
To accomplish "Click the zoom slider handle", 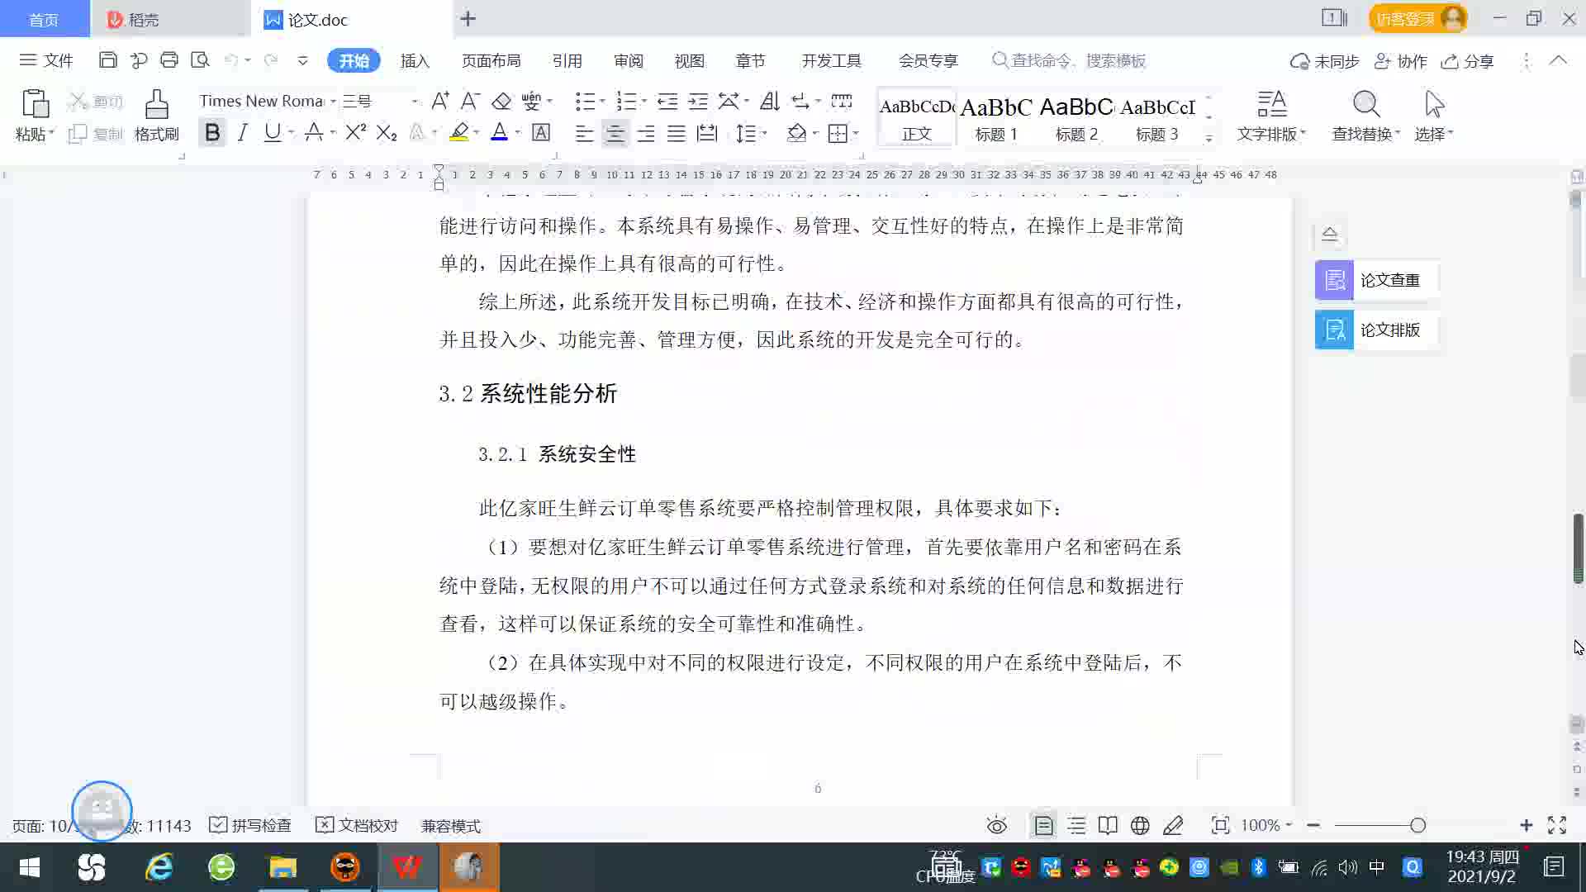I will coord(1417,825).
